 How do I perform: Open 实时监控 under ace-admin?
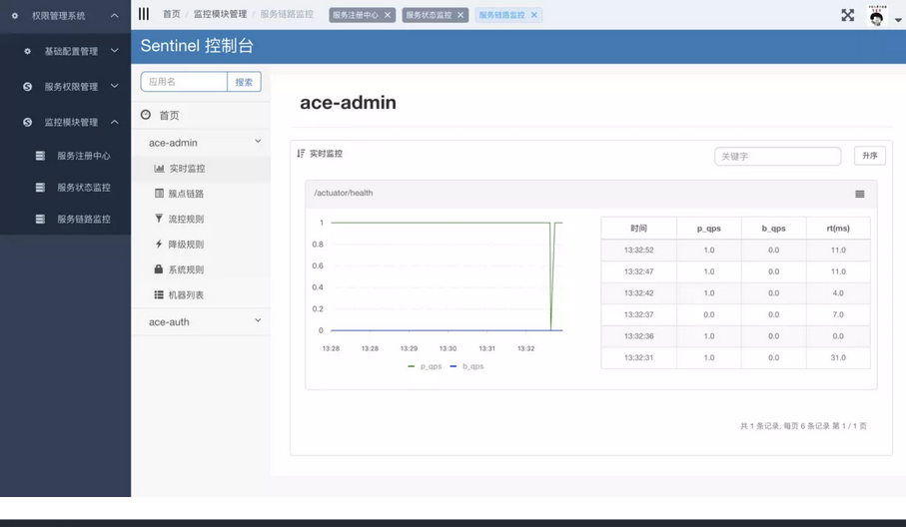point(187,168)
